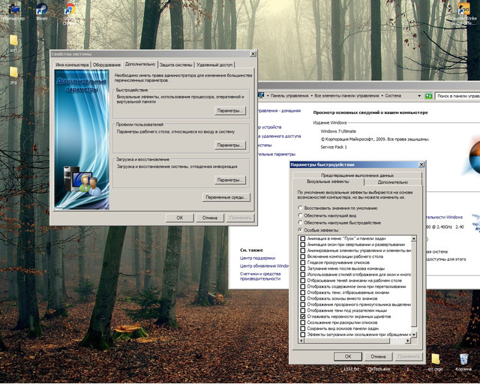Click the effects list horizontal scrollbar thumb

coord(346,340)
